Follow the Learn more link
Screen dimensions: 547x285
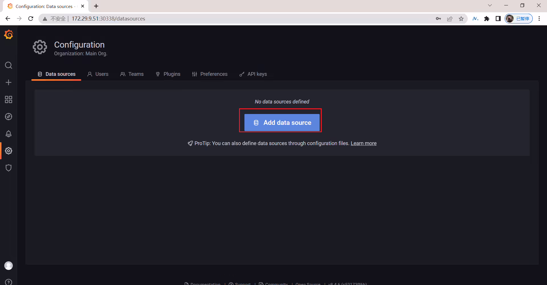364,143
